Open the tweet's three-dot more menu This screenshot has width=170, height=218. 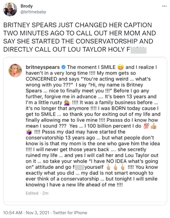(x=164, y=6)
